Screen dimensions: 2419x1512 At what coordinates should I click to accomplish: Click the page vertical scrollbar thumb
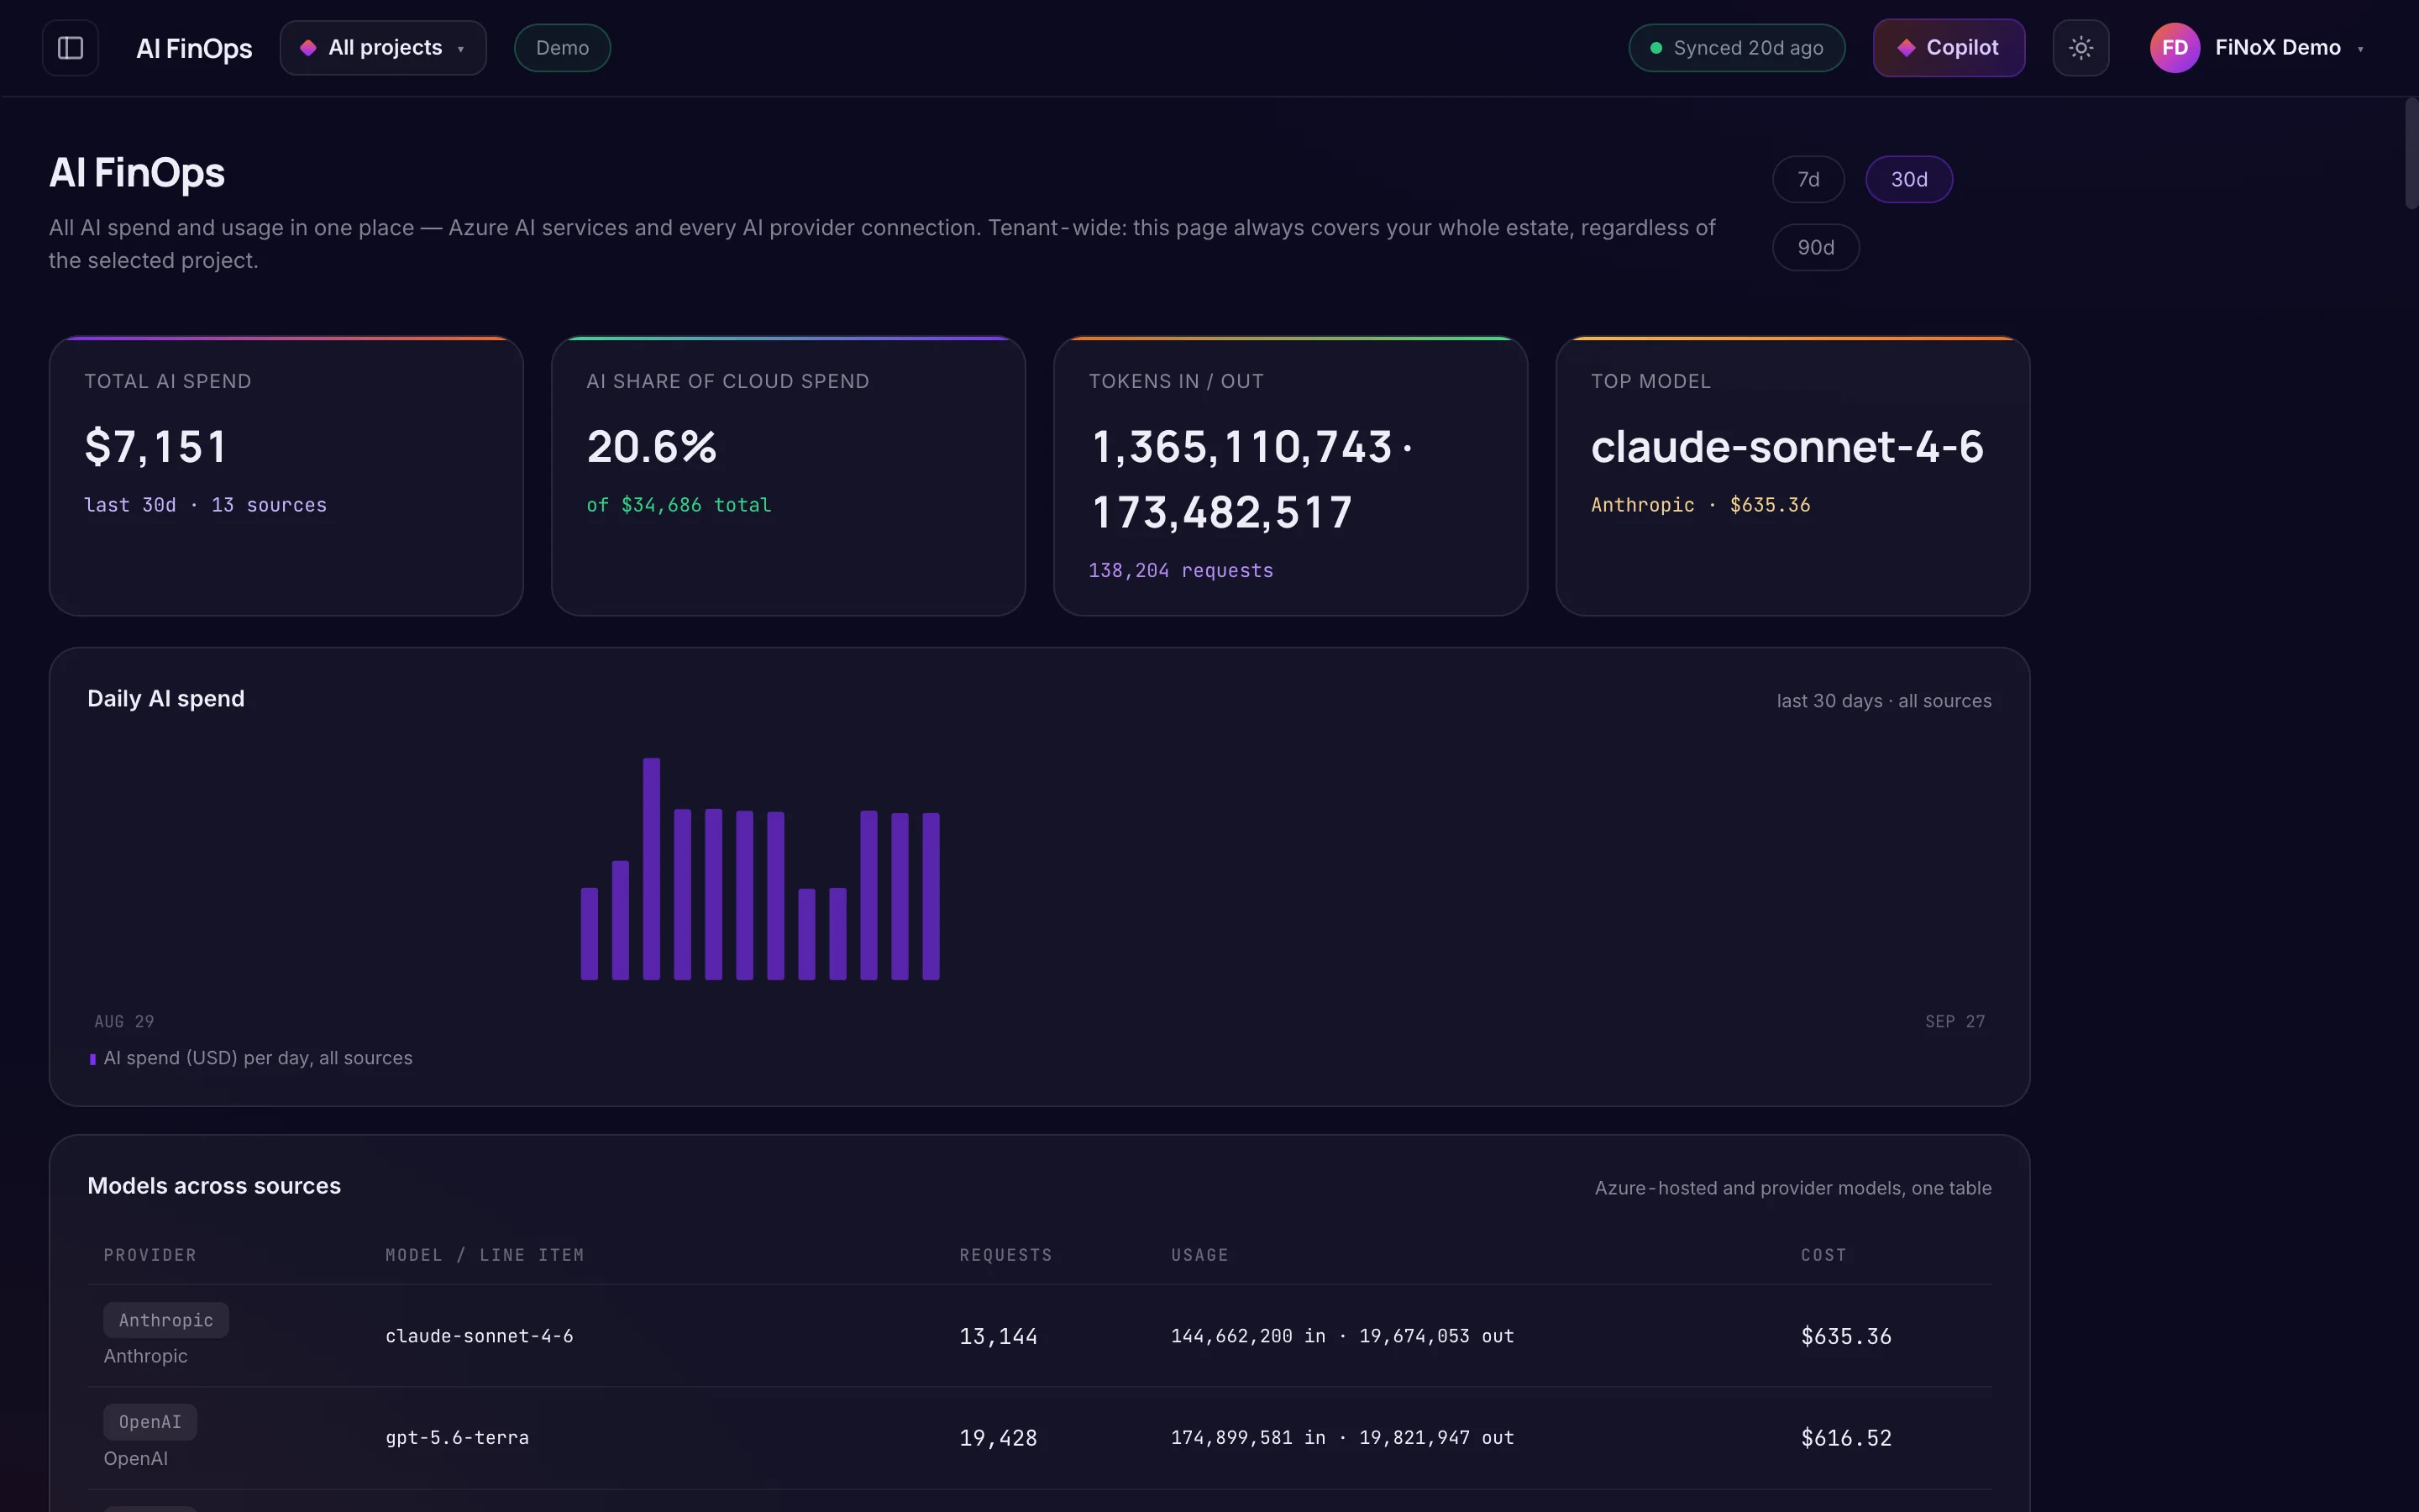pyautogui.click(x=2411, y=153)
